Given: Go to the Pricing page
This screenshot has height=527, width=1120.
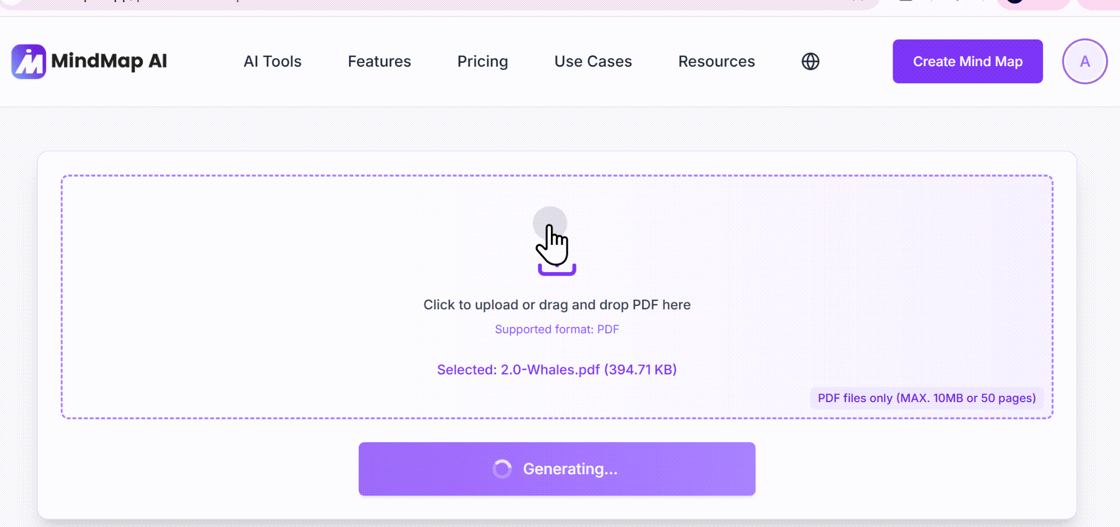Looking at the screenshot, I should point(483,61).
